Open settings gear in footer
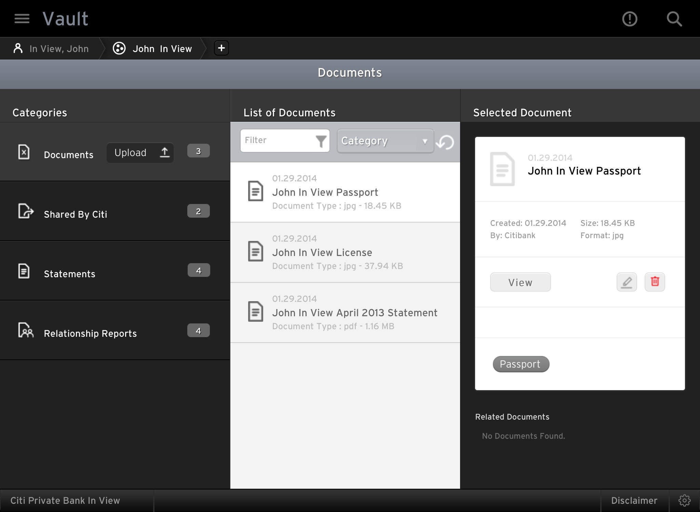 click(684, 500)
